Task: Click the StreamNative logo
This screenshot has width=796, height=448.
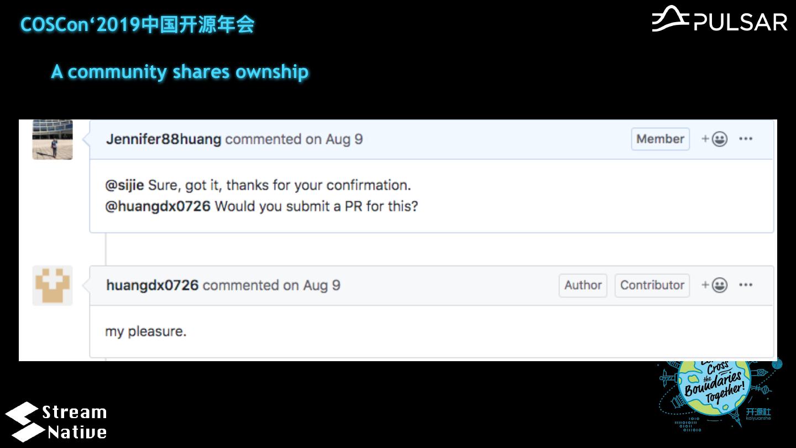Action: pyautogui.click(x=56, y=421)
